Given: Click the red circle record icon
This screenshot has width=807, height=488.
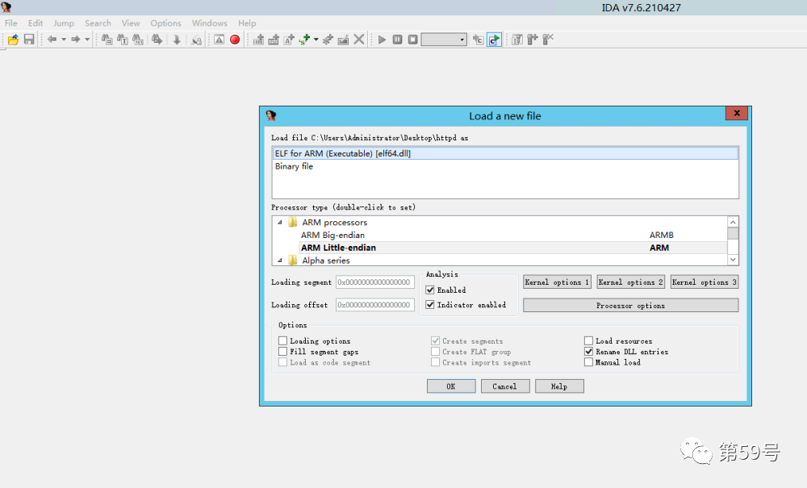Looking at the screenshot, I should click(235, 40).
